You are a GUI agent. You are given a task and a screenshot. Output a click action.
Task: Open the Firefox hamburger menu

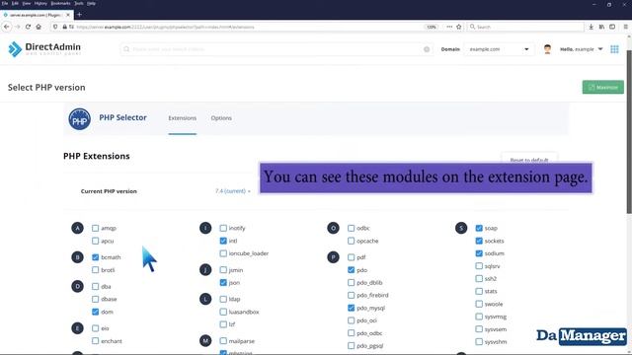pyautogui.click(x=625, y=27)
